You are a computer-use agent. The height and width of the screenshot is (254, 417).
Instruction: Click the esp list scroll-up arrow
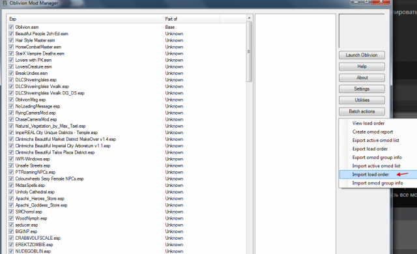coord(249,18)
